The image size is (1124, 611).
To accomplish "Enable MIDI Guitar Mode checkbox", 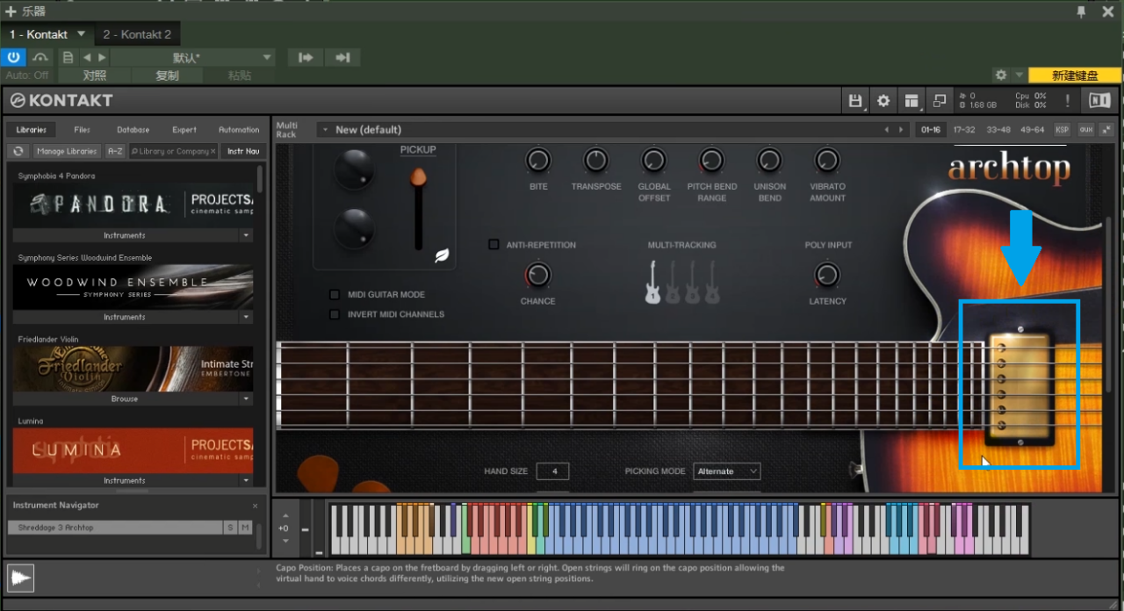I will tap(335, 295).
